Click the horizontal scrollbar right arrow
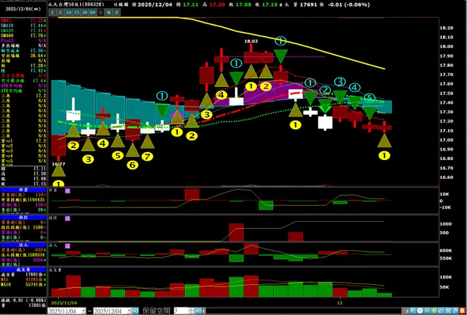This screenshot has width=467, height=315. (x=407, y=311)
